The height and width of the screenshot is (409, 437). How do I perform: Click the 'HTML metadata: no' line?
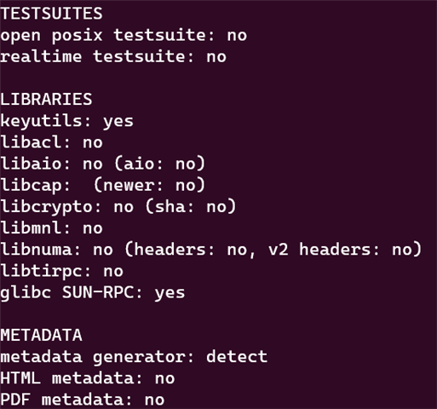point(88,378)
